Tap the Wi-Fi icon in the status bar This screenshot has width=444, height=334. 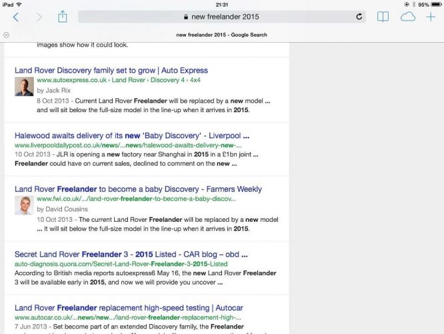19,5
